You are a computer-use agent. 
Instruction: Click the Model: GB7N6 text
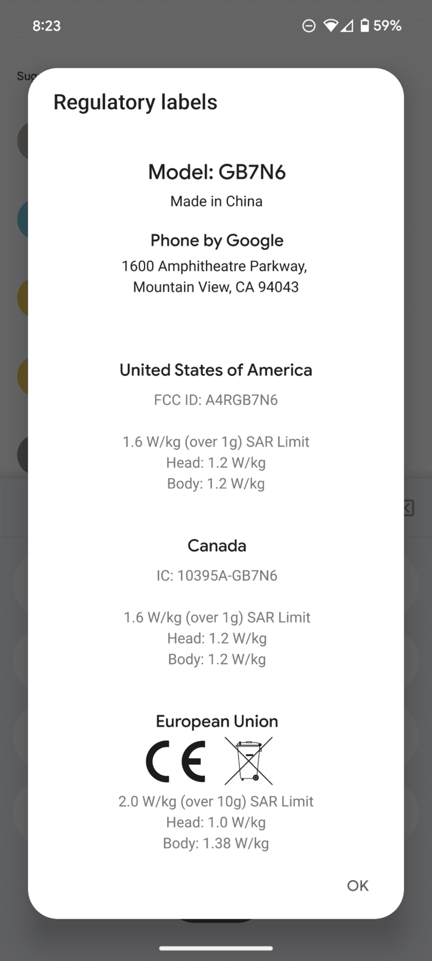[217, 172]
